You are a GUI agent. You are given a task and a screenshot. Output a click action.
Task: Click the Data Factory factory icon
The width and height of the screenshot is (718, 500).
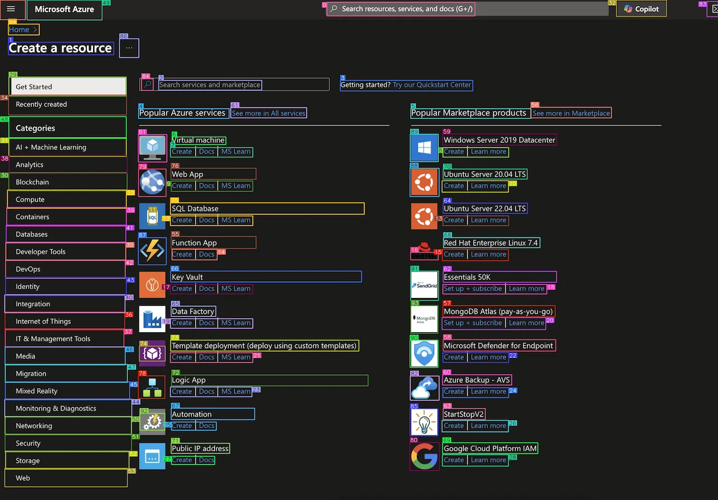click(152, 318)
